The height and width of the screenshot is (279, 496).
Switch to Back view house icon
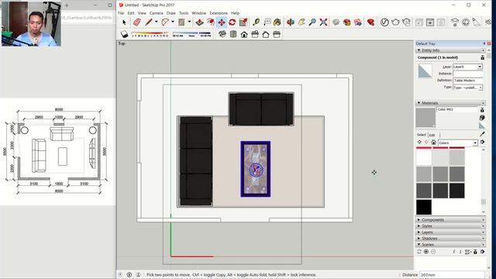pyautogui.click(x=266, y=34)
